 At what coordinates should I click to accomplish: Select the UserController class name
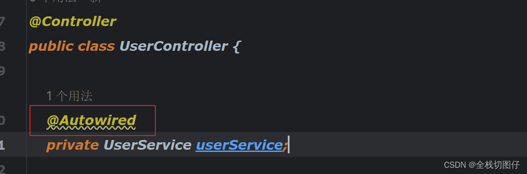pos(173,46)
